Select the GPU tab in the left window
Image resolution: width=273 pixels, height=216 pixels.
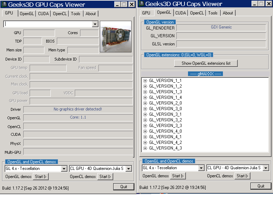click(x=9, y=13)
